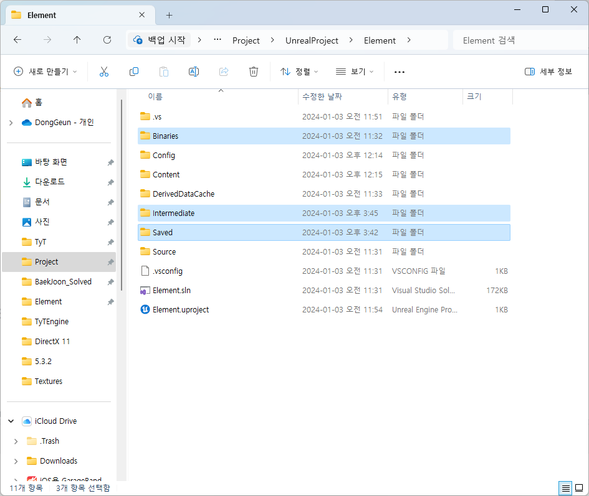Click the Refresh button in navigation bar

coord(107,40)
